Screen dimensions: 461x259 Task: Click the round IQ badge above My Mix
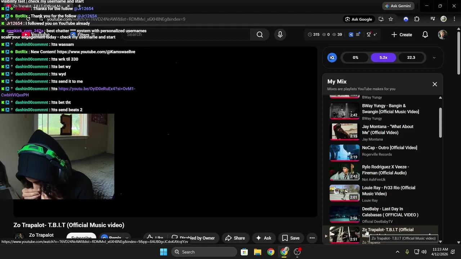[332, 58]
